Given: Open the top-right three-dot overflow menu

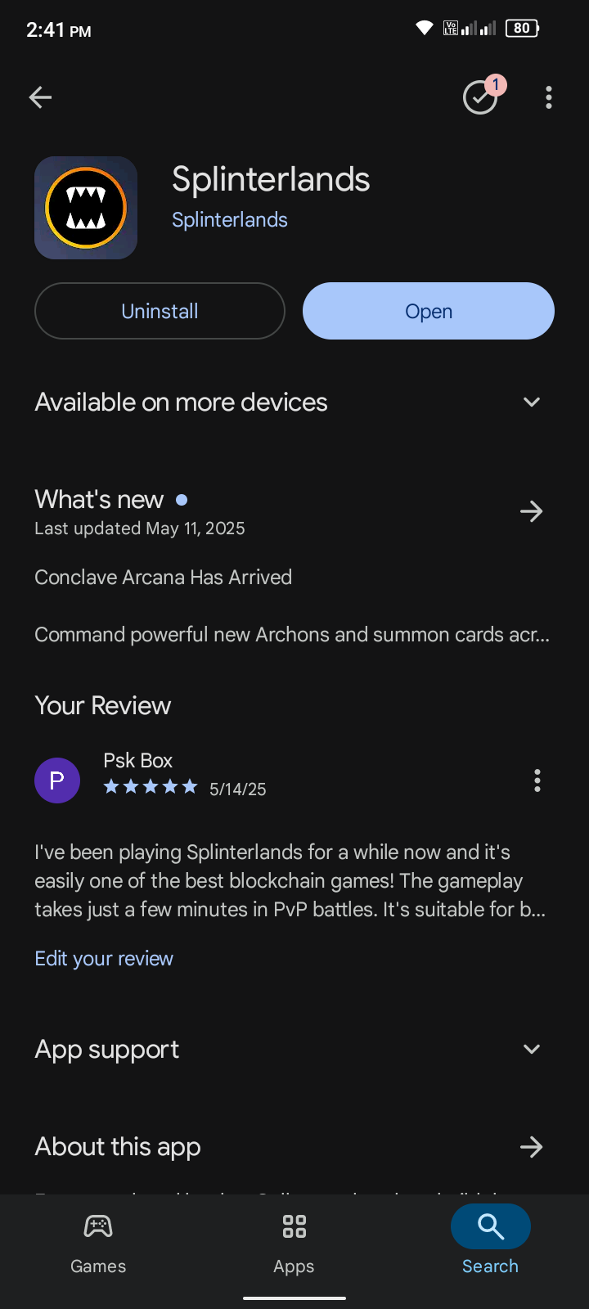Looking at the screenshot, I should [x=549, y=97].
